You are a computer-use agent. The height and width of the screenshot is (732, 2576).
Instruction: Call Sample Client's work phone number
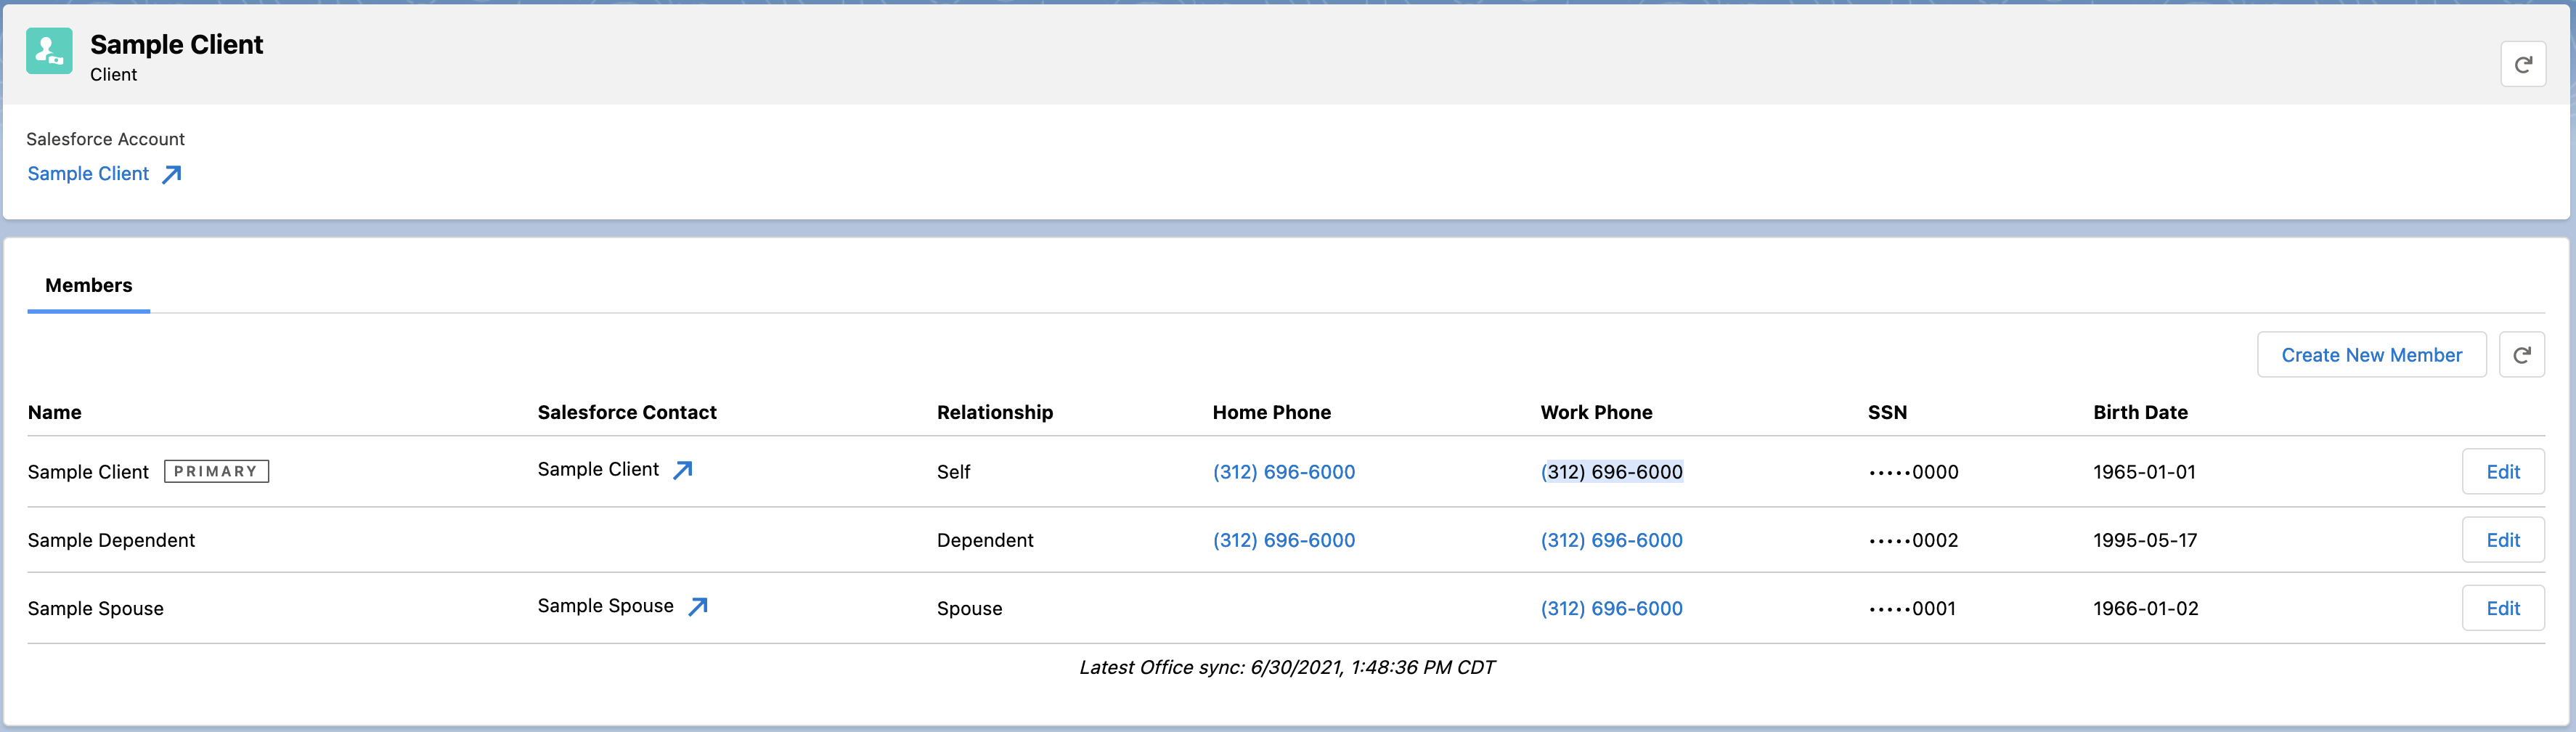[1611, 472]
